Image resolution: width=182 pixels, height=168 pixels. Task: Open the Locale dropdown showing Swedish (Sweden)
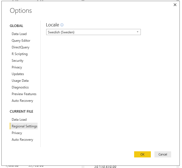(94, 32)
